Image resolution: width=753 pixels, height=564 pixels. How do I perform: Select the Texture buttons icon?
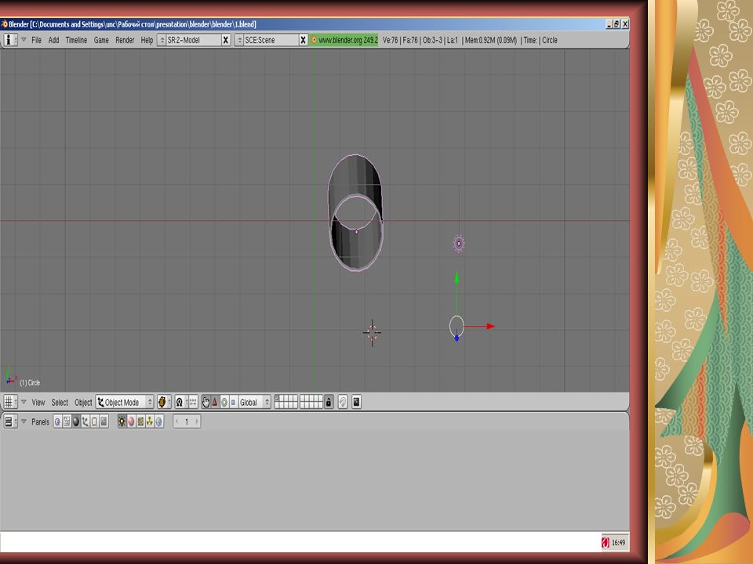pyautogui.click(x=140, y=421)
